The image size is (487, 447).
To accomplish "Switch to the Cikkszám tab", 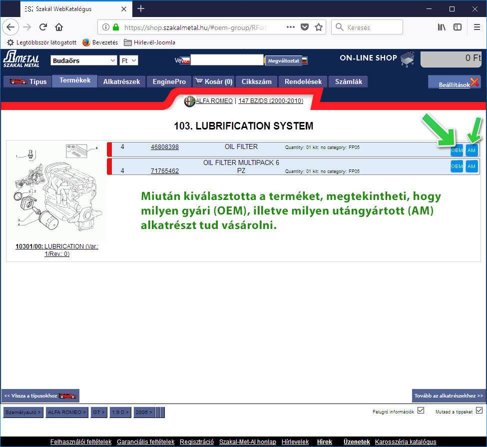I will coord(257,82).
